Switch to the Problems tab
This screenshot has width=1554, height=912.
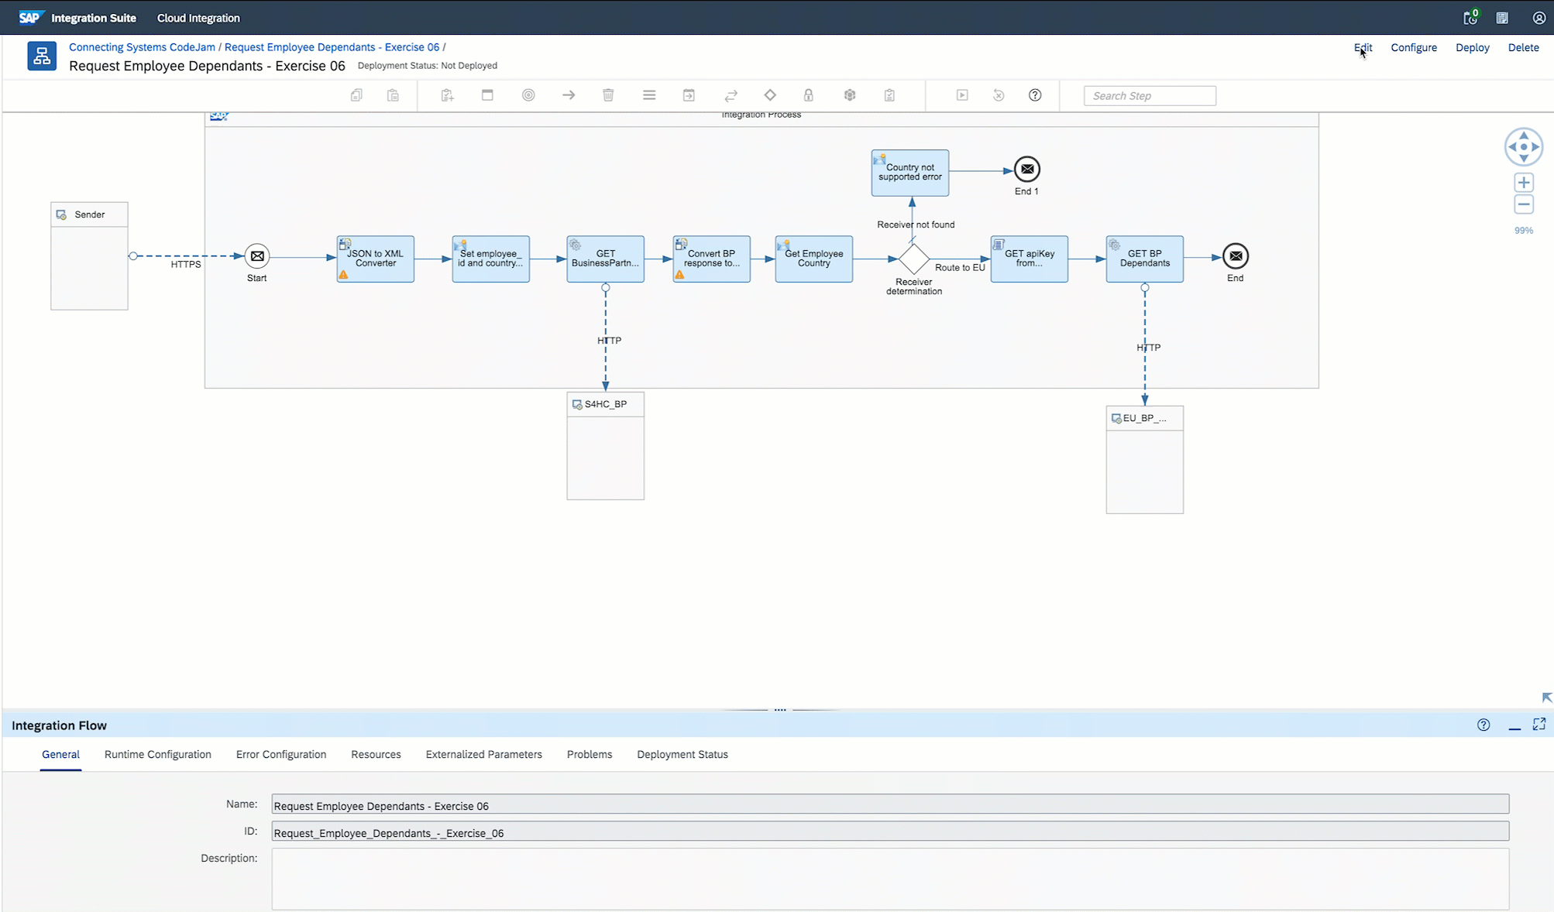coord(590,753)
